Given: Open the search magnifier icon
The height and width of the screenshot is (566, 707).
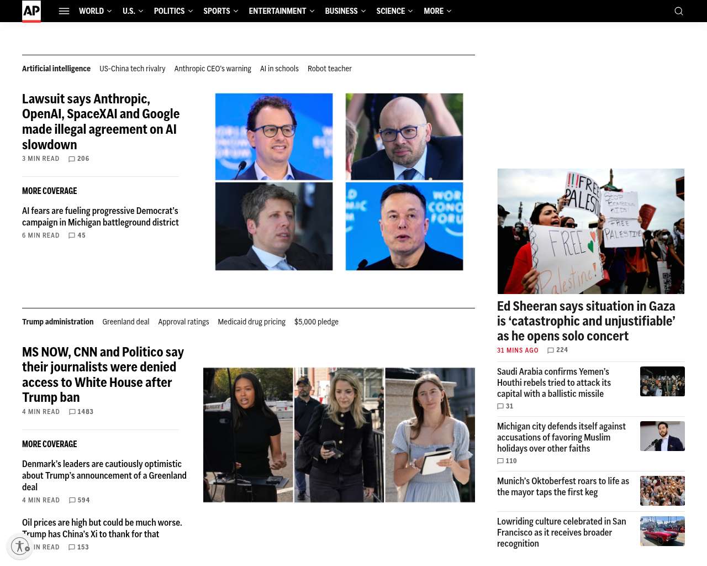Looking at the screenshot, I should click(x=679, y=11).
